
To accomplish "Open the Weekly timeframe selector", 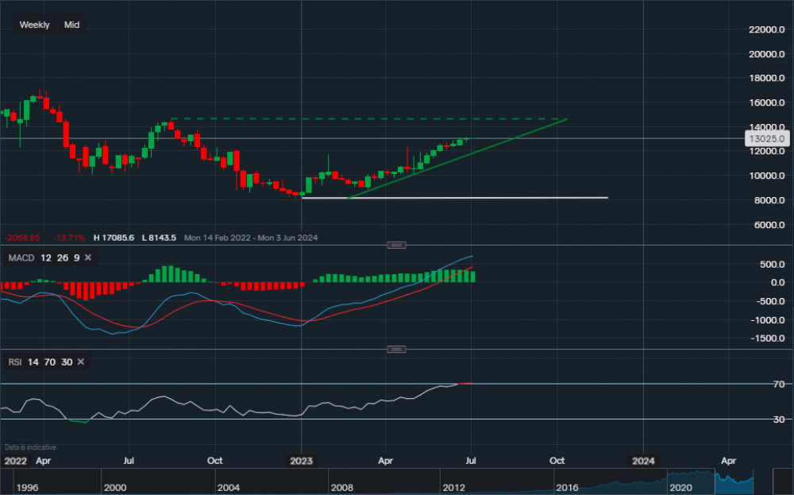I will point(34,25).
